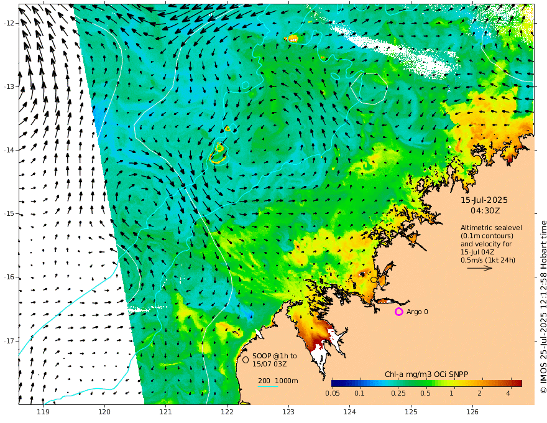Click longitude axis label "121"

tap(166, 412)
